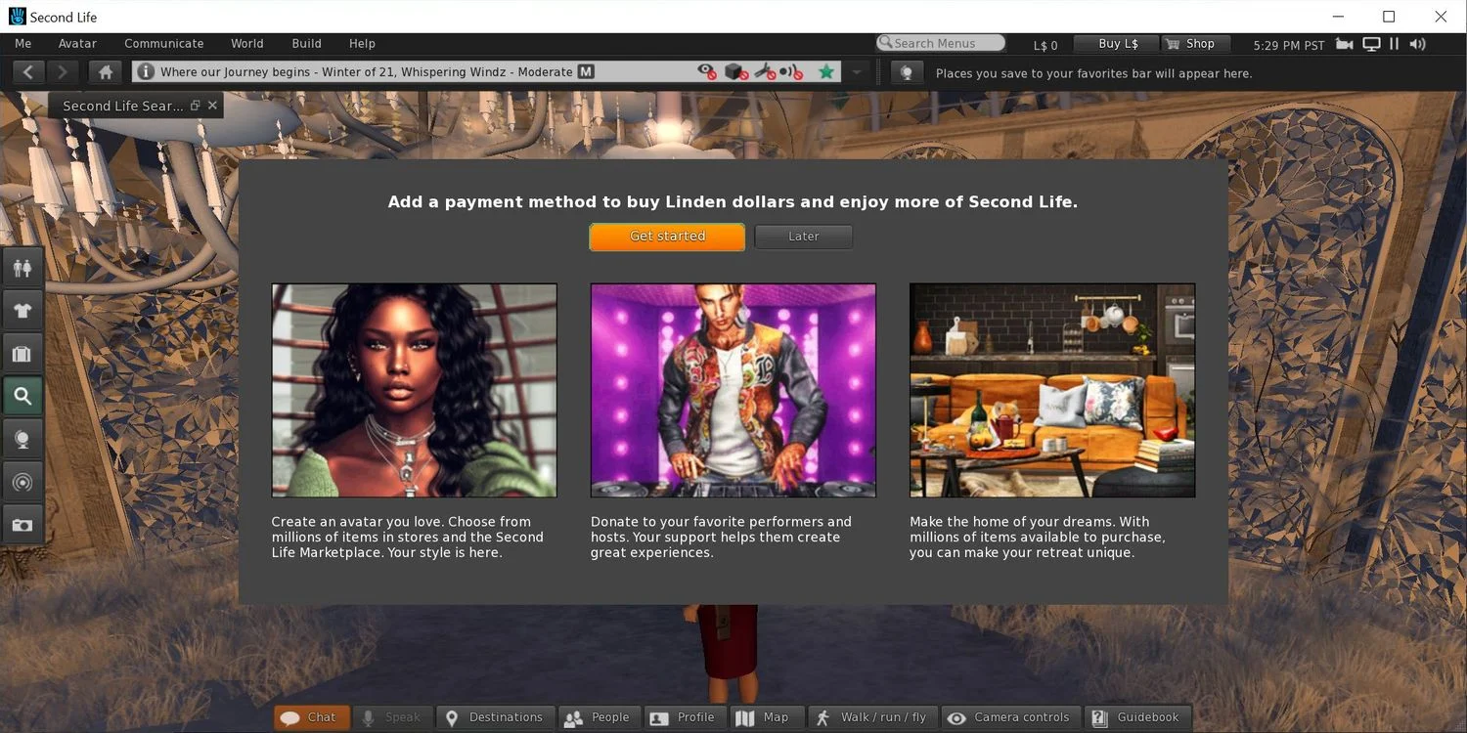Click the payment method headline text

[x=733, y=202]
